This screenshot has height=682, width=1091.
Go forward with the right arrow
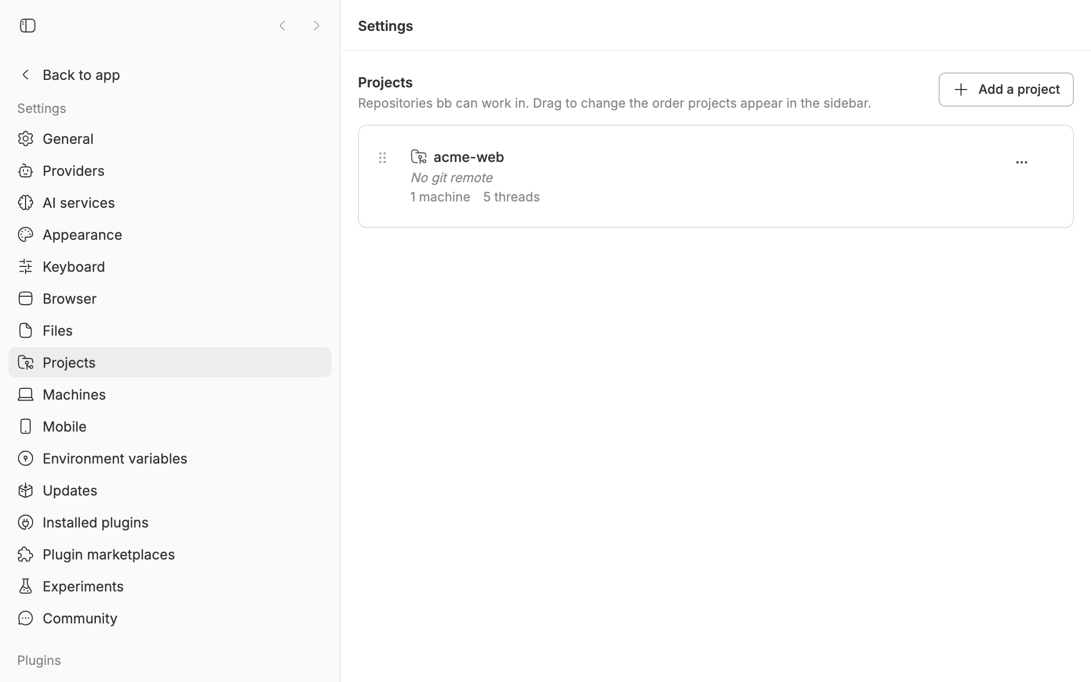pyautogui.click(x=316, y=26)
